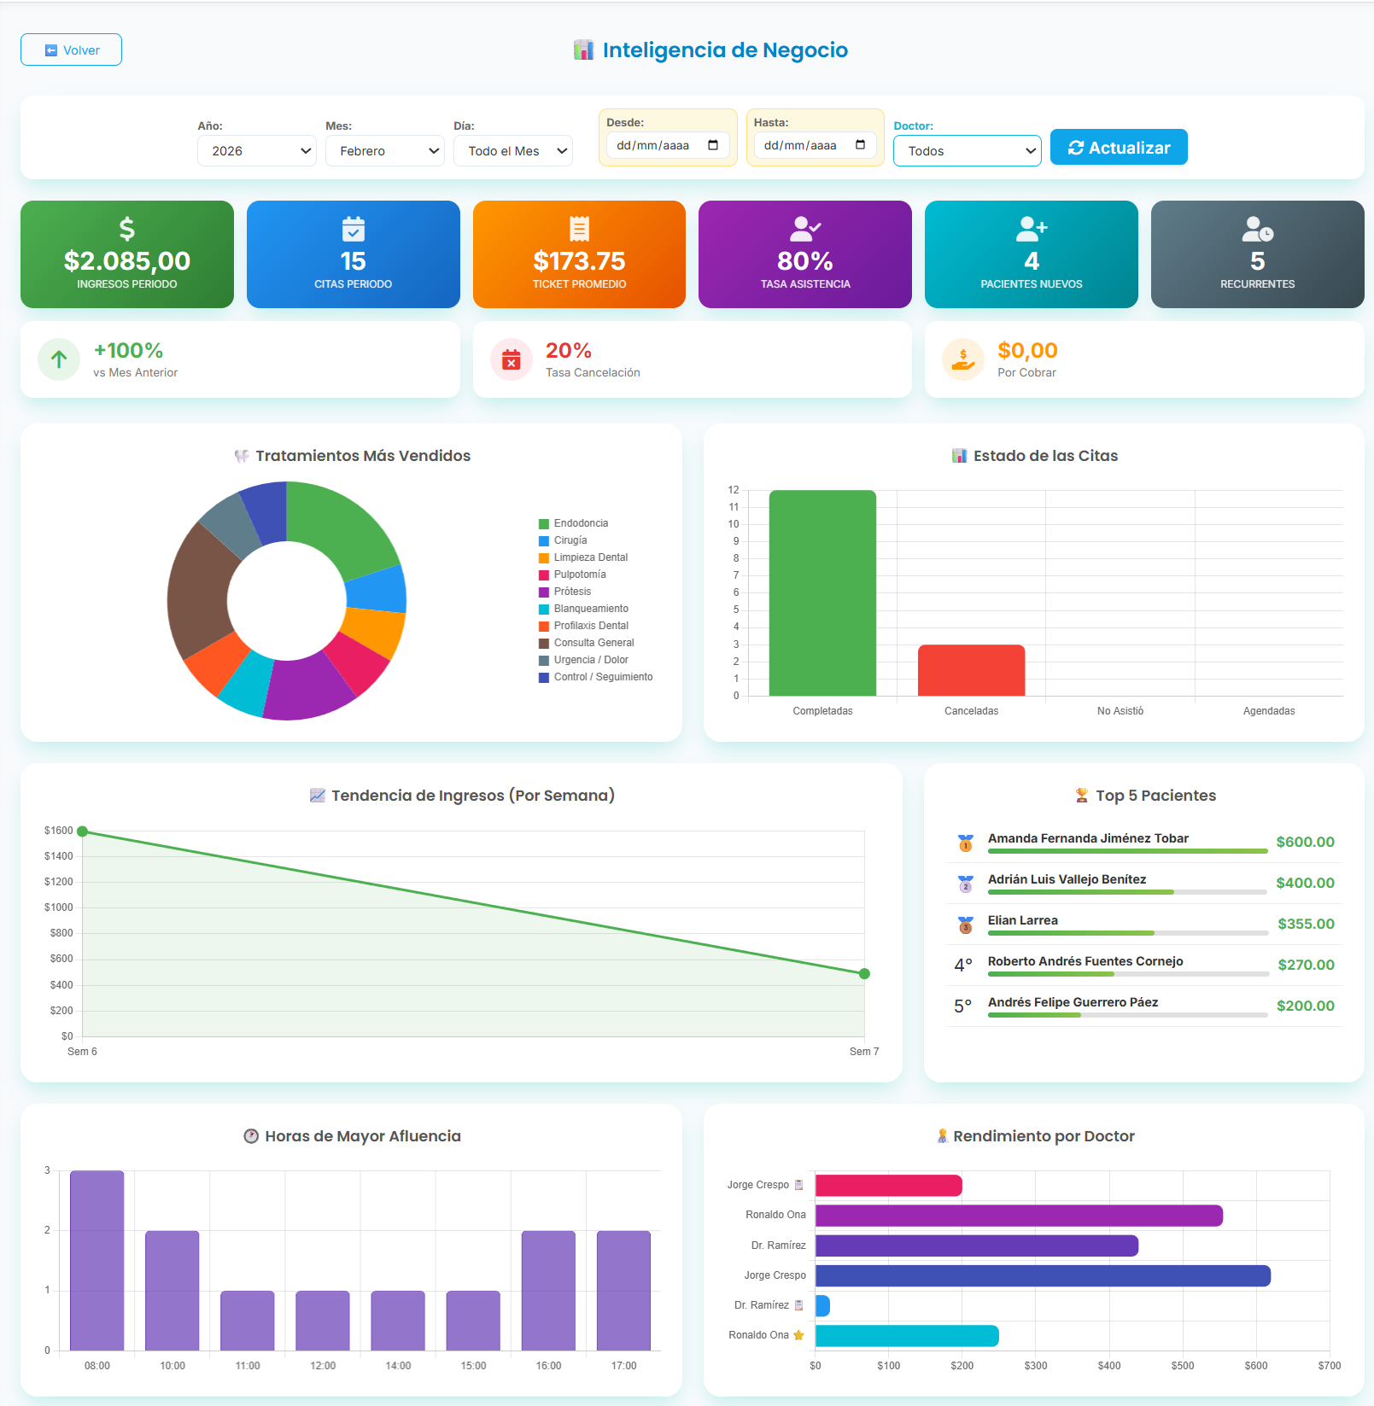Click the receipt icon on Ticket Promedio card
Viewport: 1374px width, 1406px height.
579,229
